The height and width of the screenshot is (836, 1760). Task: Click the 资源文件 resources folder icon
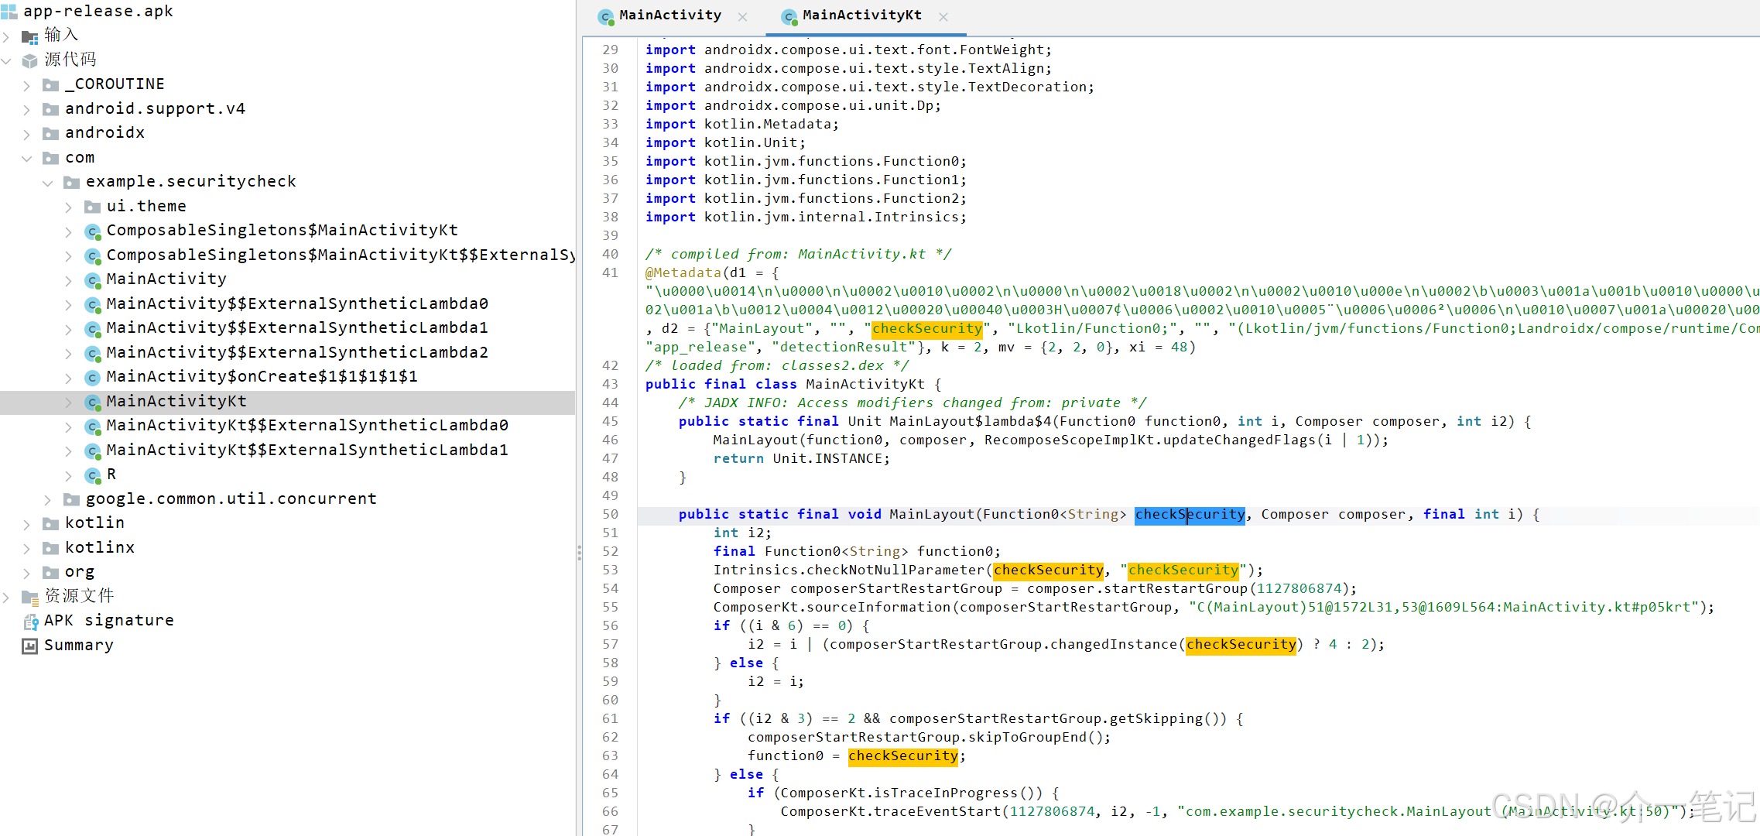point(30,596)
